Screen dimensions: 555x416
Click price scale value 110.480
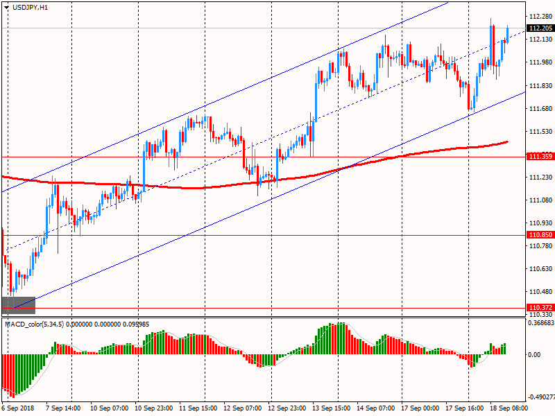coord(541,292)
